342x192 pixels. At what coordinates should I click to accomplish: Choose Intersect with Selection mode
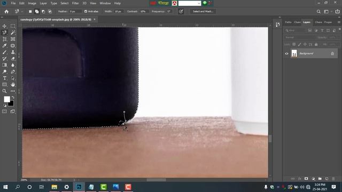50,12
